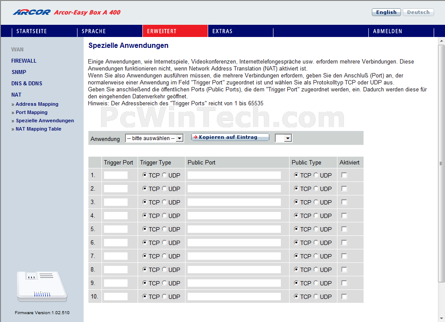Screen dimensions: 445x322
Task: Open the EXTRAS tab
Action: click(x=222, y=31)
